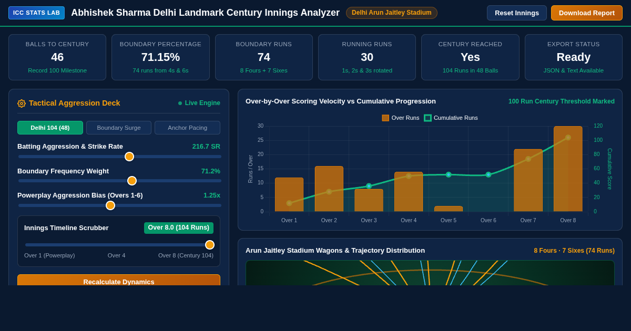Click '100 Run Century Threshold Marked' text
Image resolution: width=631 pixels, height=331 pixels.
pyautogui.click(x=562, y=101)
